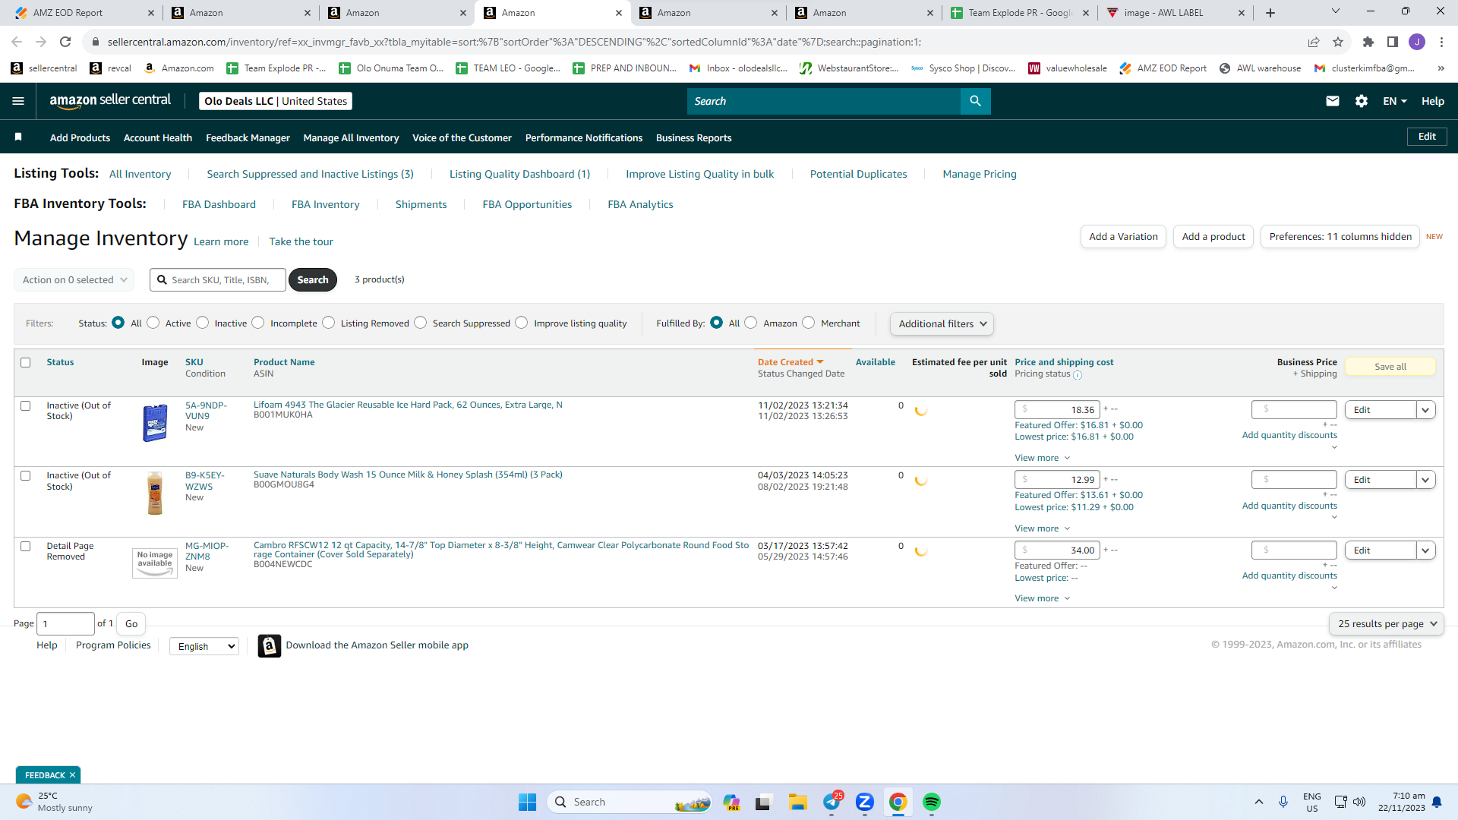This screenshot has height=820, width=1458.
Task: Open the Action on 0 selected dropdown
Action: 74,279
